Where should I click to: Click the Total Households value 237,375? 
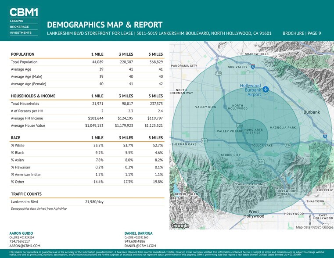[x=156, y=104]
